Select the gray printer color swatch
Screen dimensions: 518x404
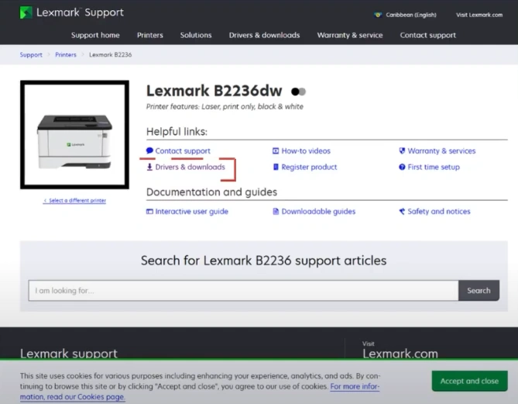coord(303,92)
